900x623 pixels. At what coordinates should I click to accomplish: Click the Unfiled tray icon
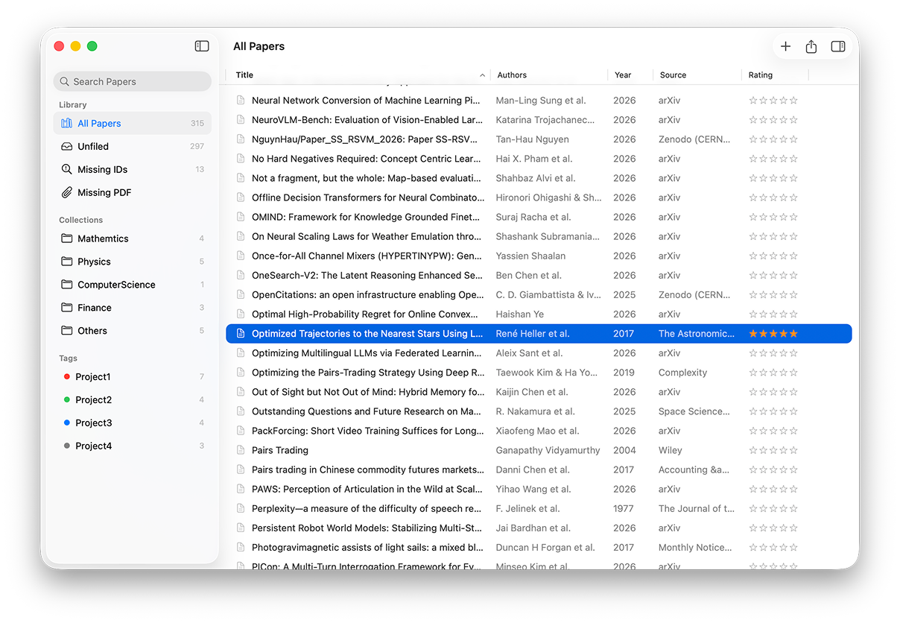pos(66,147)
